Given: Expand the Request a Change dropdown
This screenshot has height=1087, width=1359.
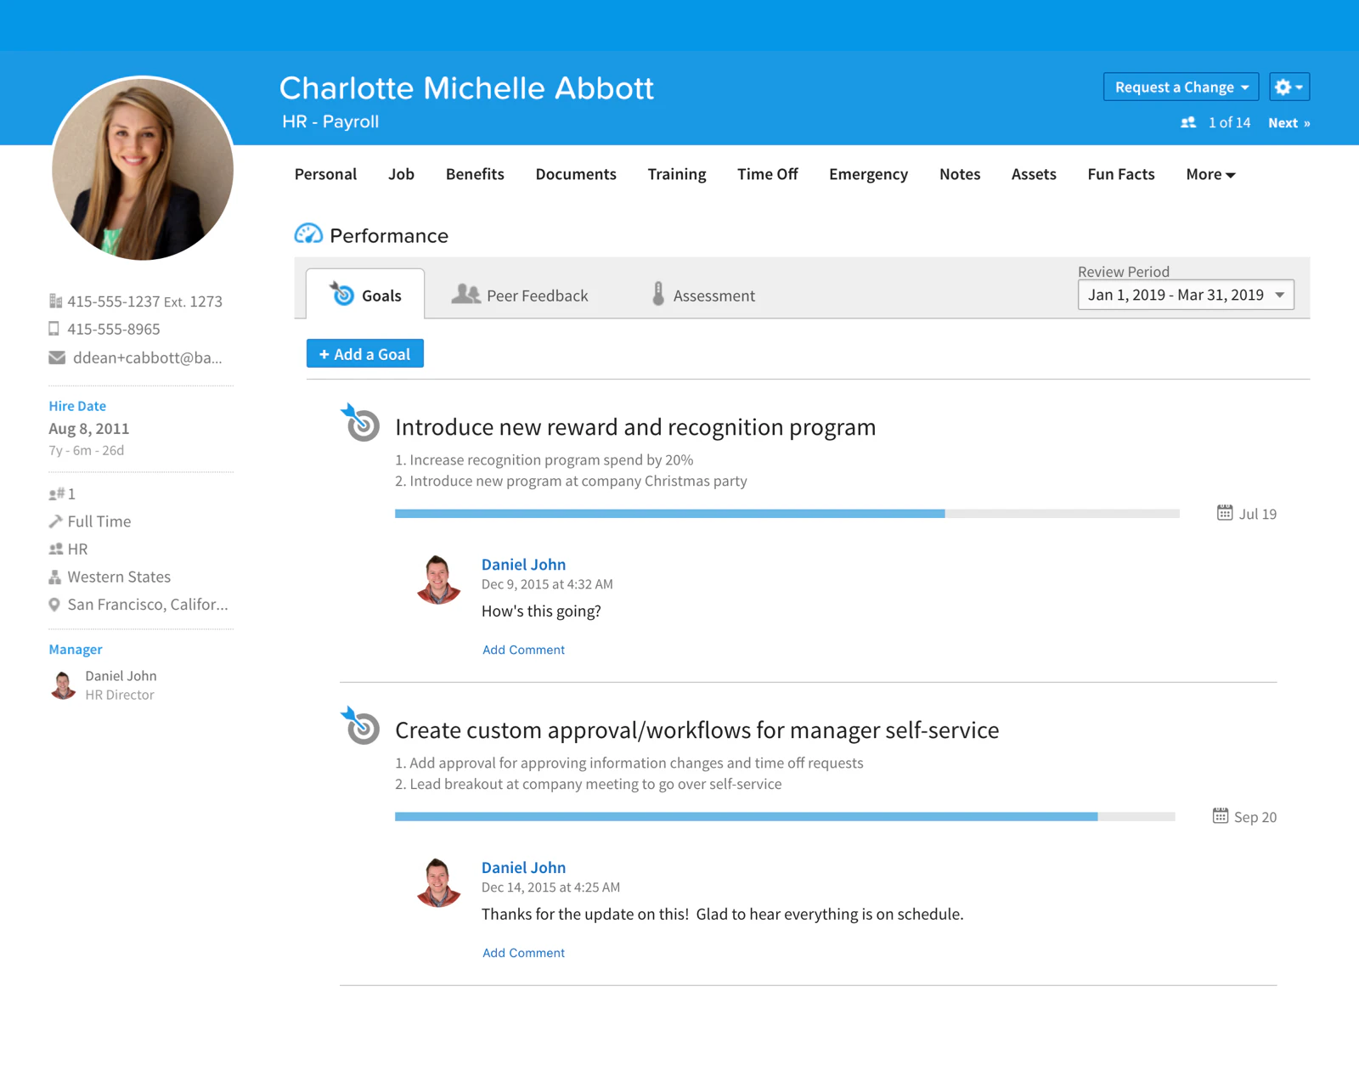Looking at the screenshot, I should click(x=1181, y=87).
